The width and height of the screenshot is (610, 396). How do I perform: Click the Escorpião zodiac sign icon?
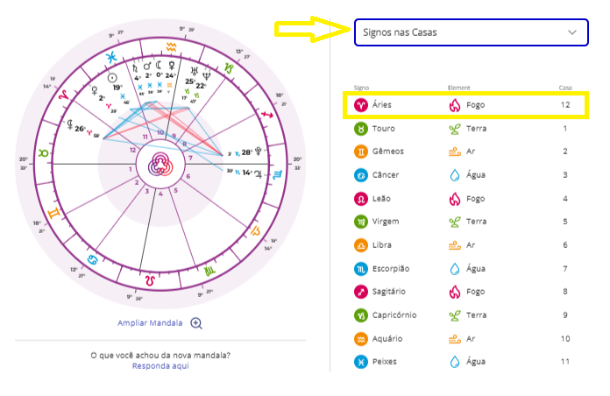click(x=360, y=268)
